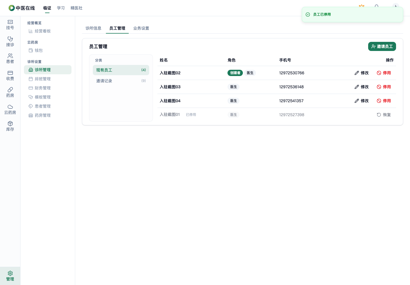410x285 pixels.
Task: Click the 财务管理 card icon
Action: point(31,88)
